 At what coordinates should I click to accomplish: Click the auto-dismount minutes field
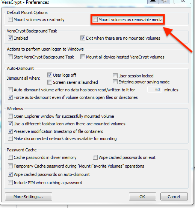(x=154, y=89)
